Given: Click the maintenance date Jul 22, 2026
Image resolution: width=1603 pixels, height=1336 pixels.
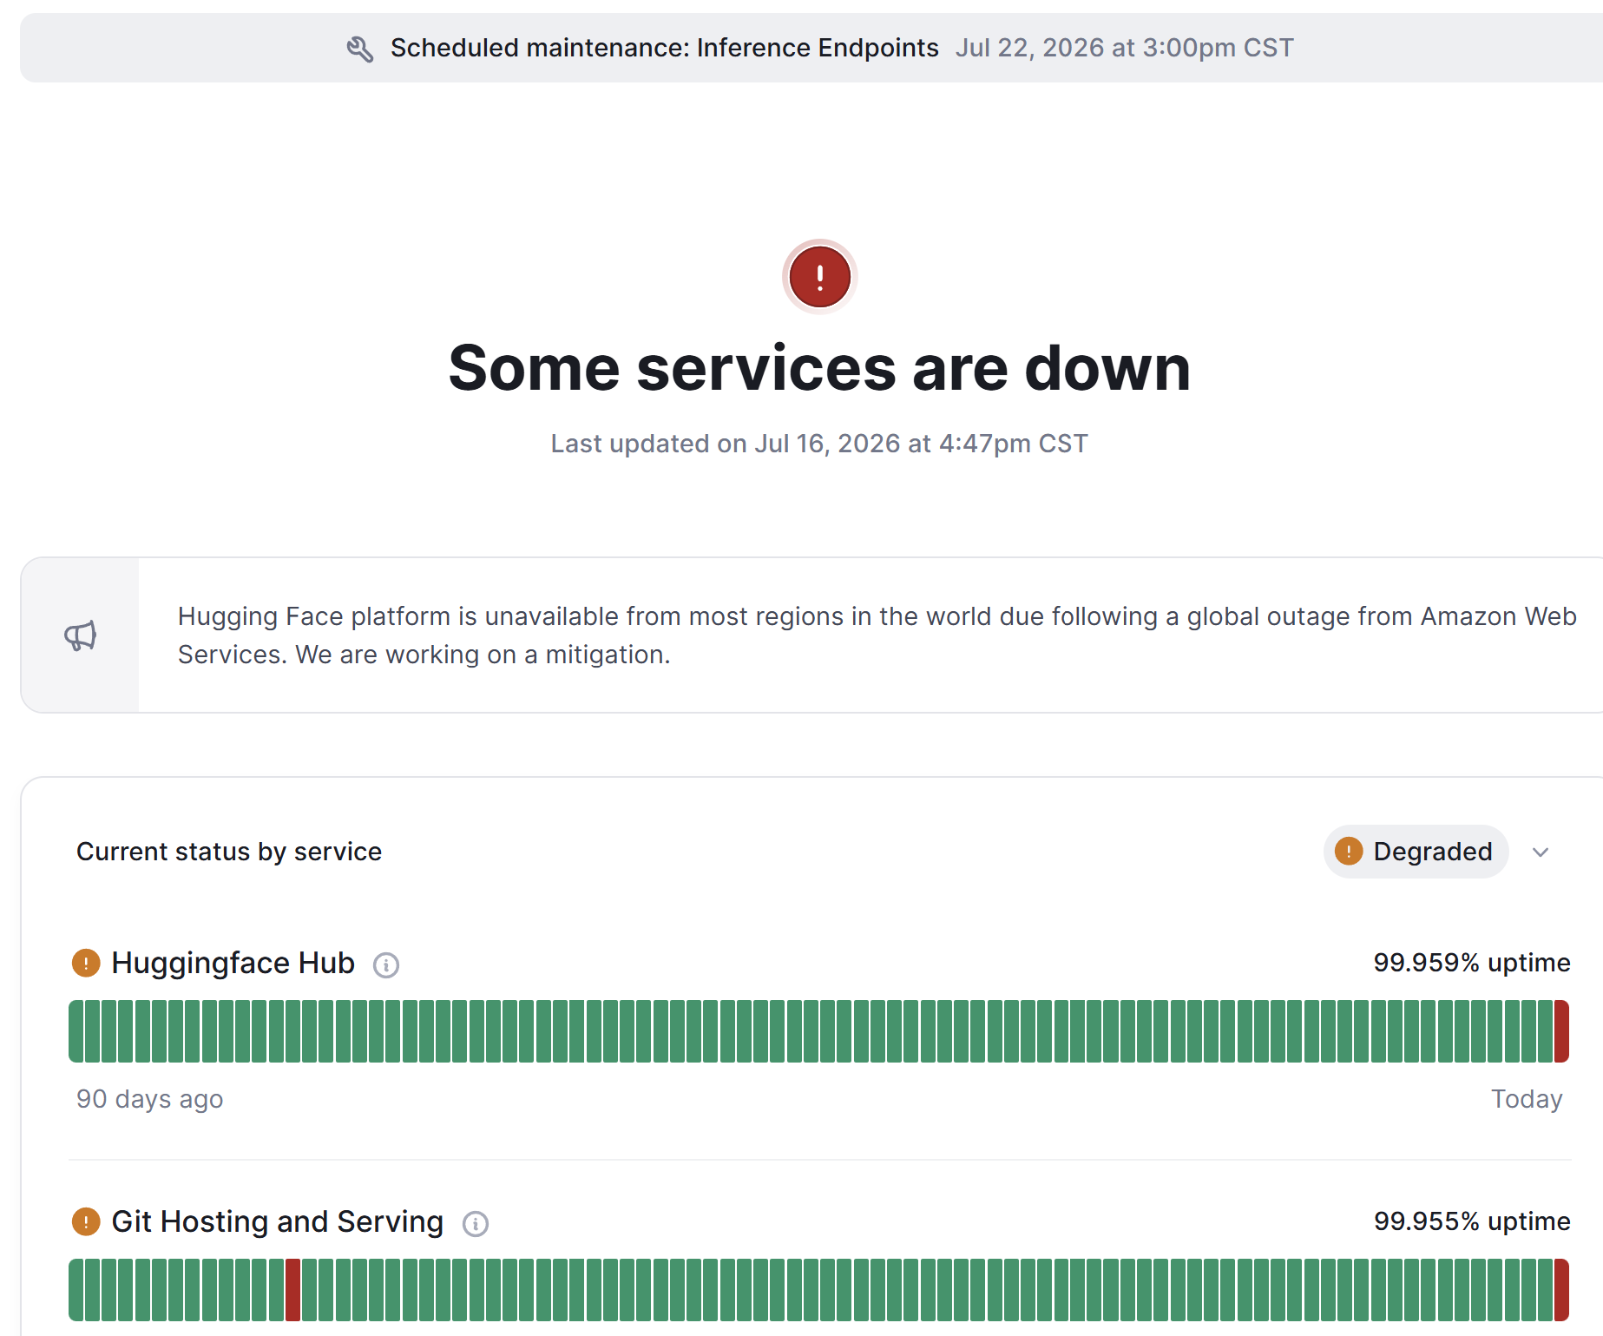Looking at the screenshot, I should (x=1124, y=48).
